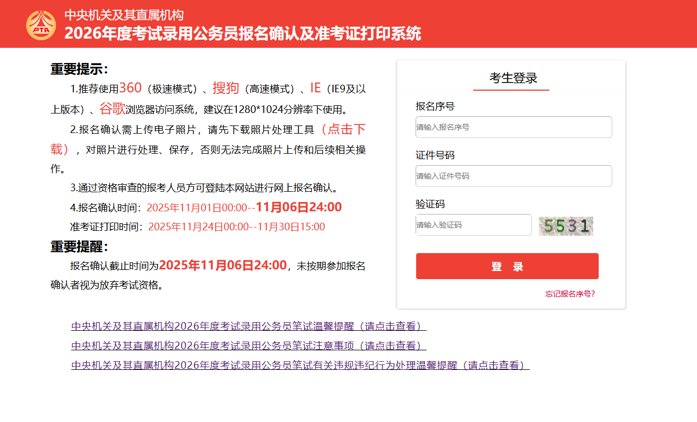The width and height of the screenshot is (697, 422).
Task: Open the 360 browser link
Action: click(130, 87)
